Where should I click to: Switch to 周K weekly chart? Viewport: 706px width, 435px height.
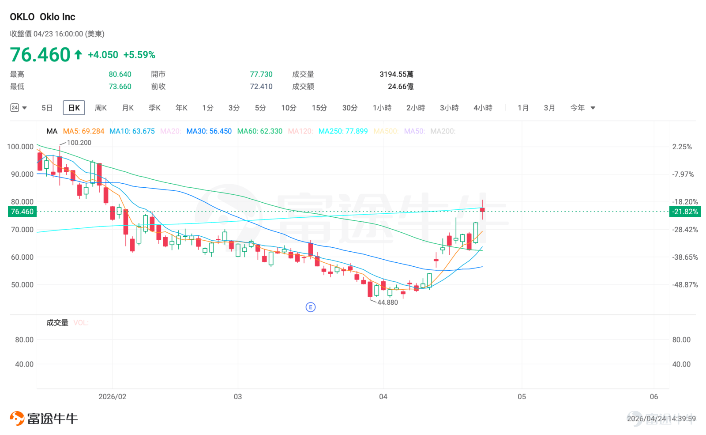[x=101, y=108]
